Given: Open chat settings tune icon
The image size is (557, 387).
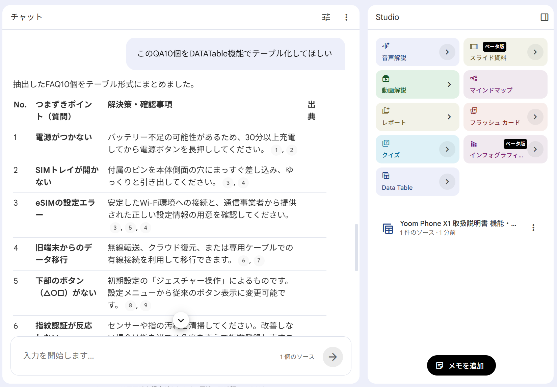Looking at the screenshot, I should (x=326, y=17).
